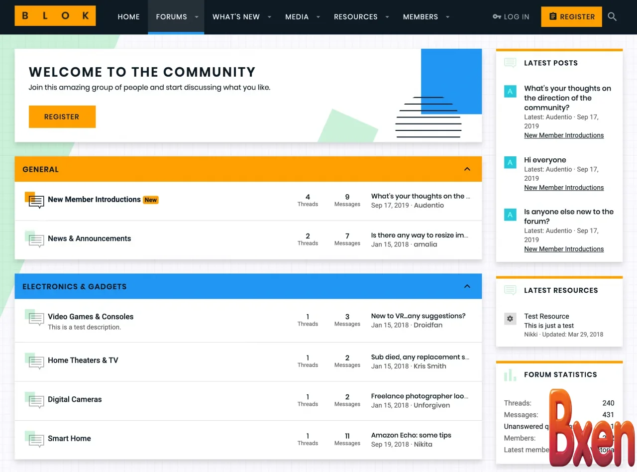Viewport: 637px width, 472px height.
Task: Collapse the General category
Action: pyautogui.click(x=467, y=169)
